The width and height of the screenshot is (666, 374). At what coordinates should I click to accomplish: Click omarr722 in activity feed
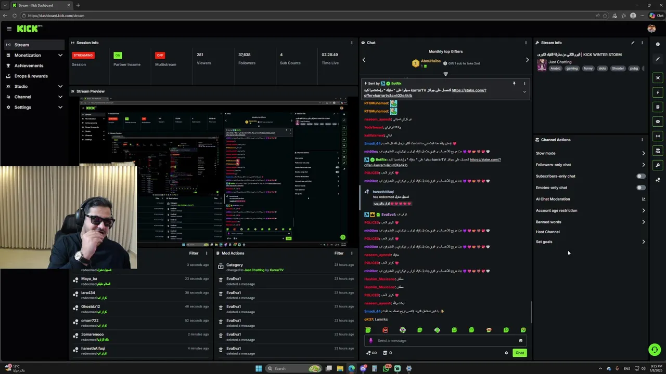tap(89, 320)
